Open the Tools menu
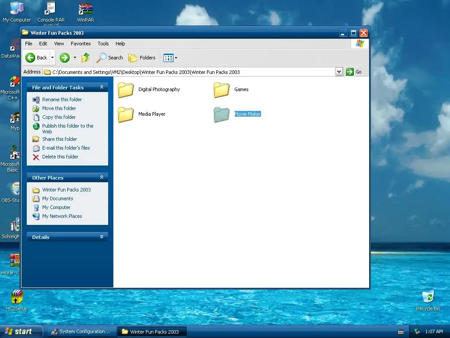The image size is (450, 338). [x=103, y=44]
